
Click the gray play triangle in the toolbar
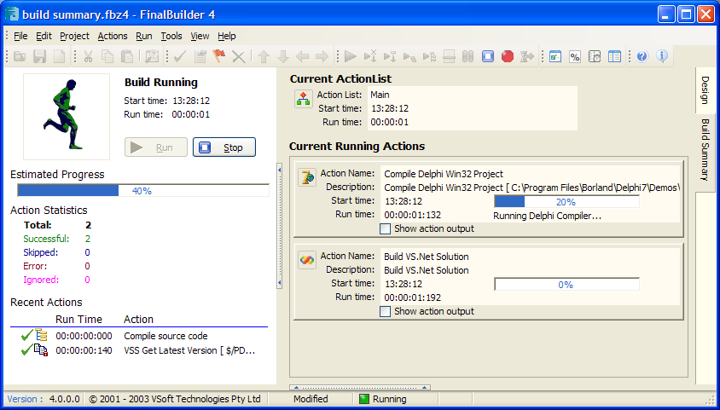[x=351, y=56]
